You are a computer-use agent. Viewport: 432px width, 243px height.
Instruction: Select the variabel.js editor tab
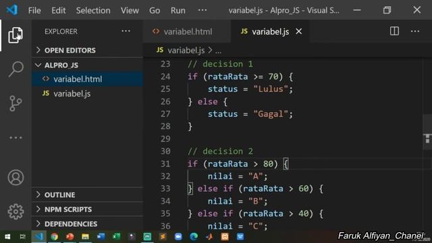click(270, 32)
